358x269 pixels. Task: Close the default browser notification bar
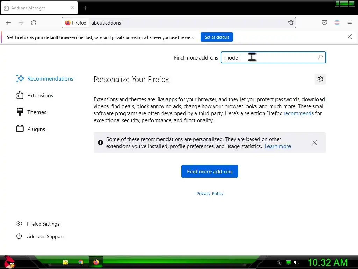coord(349,36)
